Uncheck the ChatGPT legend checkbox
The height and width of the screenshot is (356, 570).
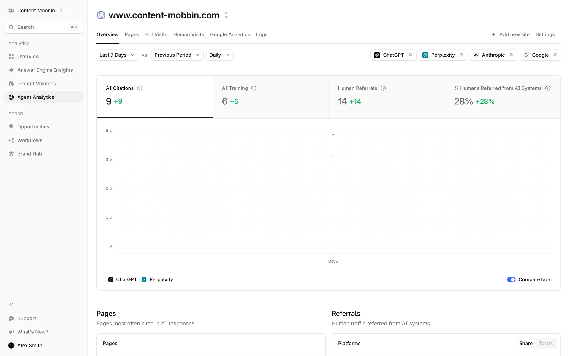point(111,279)
